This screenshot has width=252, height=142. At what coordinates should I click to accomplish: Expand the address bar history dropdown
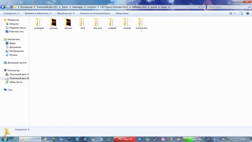coord(199,7)
